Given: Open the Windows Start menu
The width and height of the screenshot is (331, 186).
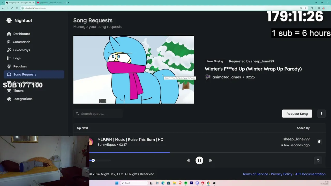Looking at the screenshot, I should tap(117, 183).
